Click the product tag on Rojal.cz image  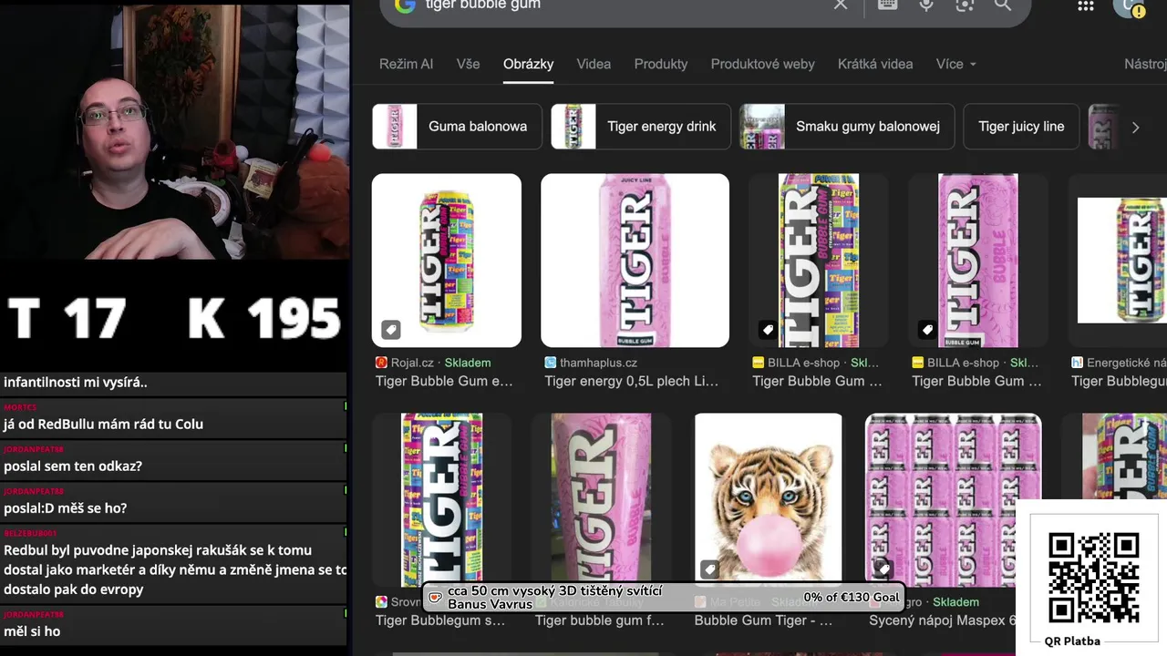click(x=391, y=330)
